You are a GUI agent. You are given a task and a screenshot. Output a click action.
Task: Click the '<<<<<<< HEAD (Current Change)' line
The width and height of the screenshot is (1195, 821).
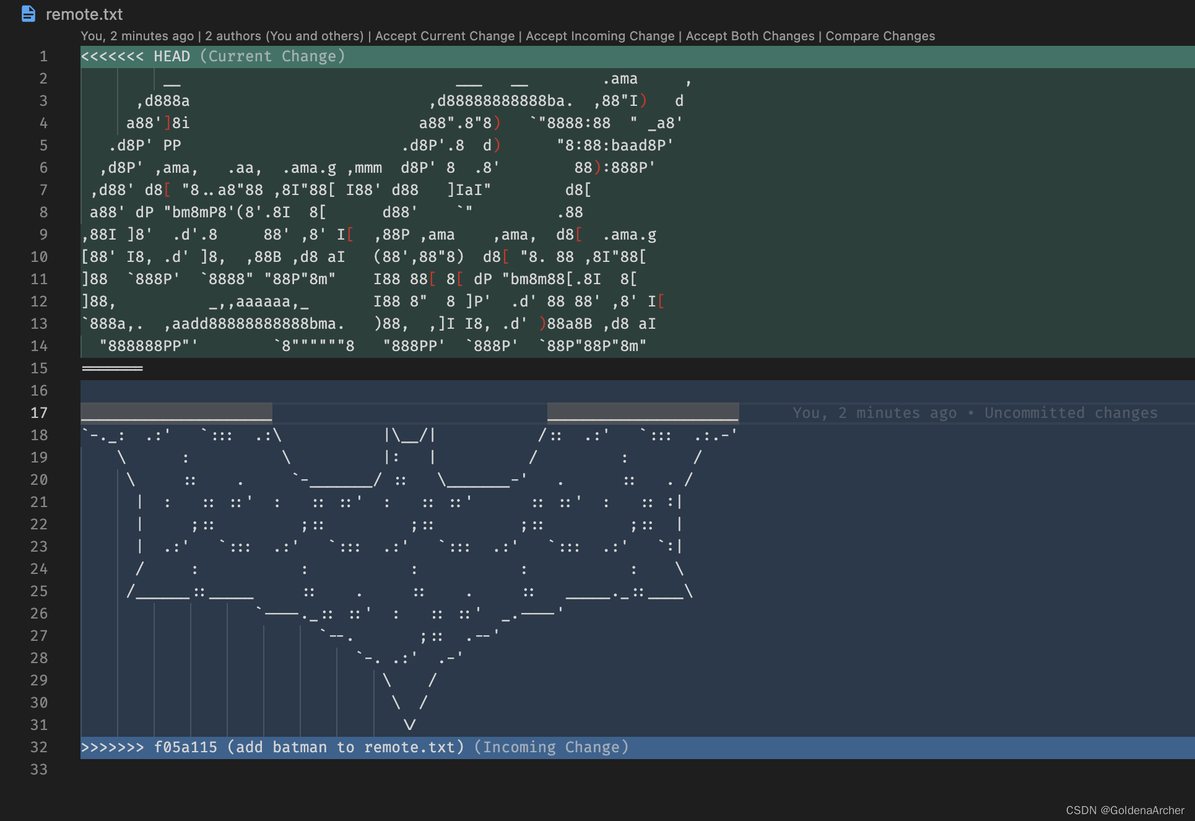pyautogui.click(x=638, y=56)
